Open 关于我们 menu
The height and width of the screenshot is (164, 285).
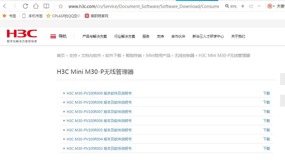tap(238, 36)
